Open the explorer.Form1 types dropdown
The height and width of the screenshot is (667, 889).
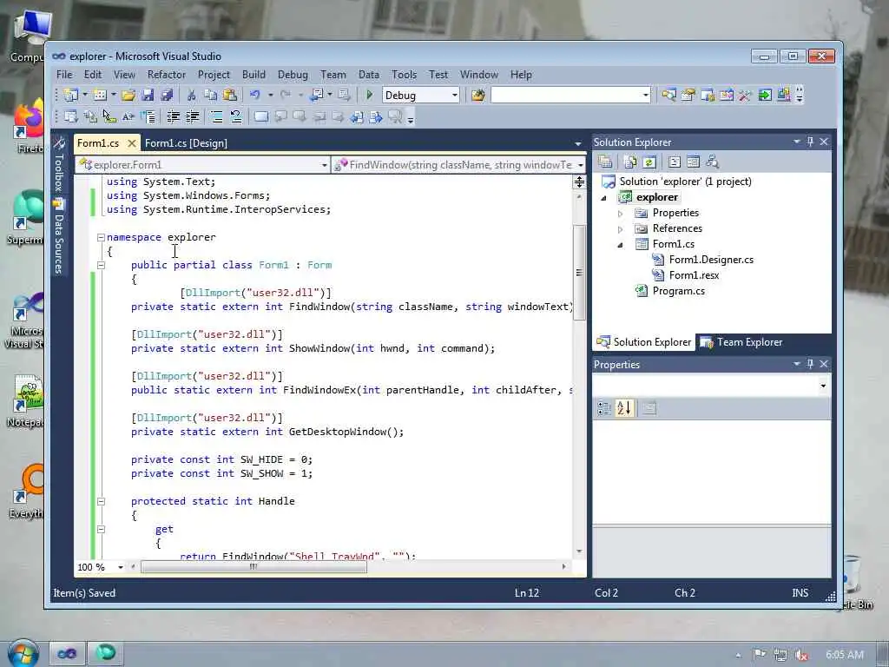(325, 165)
